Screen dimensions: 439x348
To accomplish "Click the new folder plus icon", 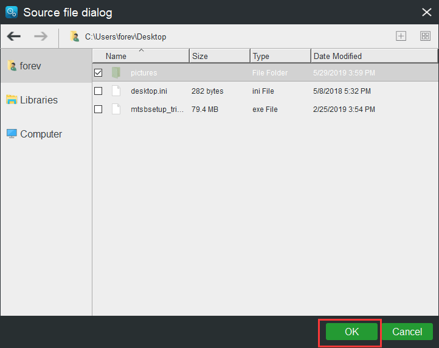I will [401, 36].
